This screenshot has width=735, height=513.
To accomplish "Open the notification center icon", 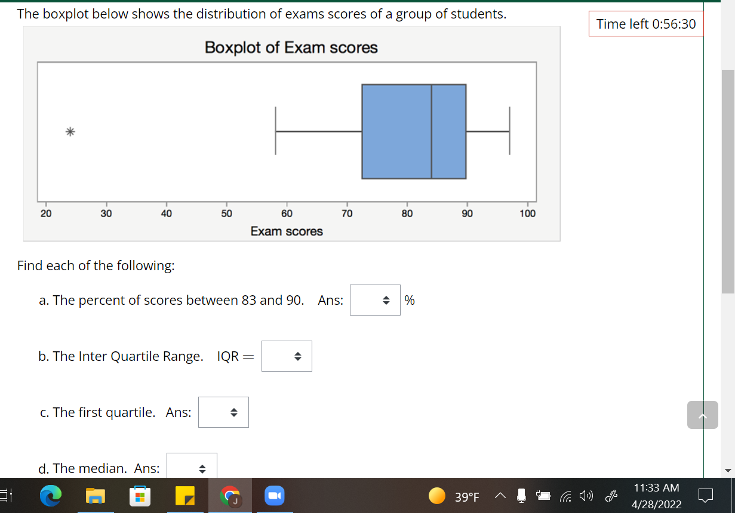I will (706, 496).
